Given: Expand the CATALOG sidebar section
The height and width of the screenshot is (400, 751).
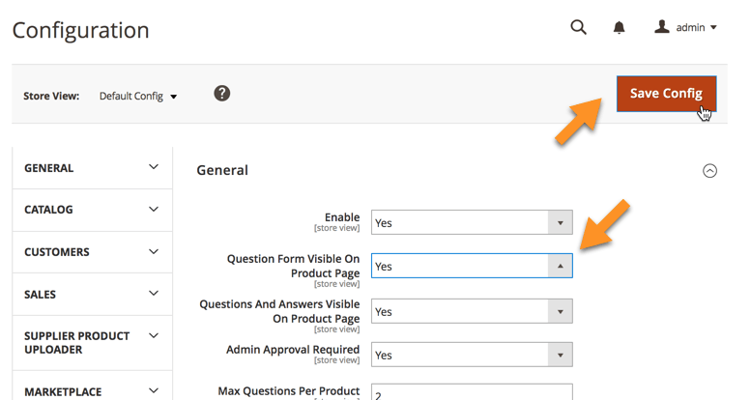Looking at the screenshot, I should [x=92, y=210].
